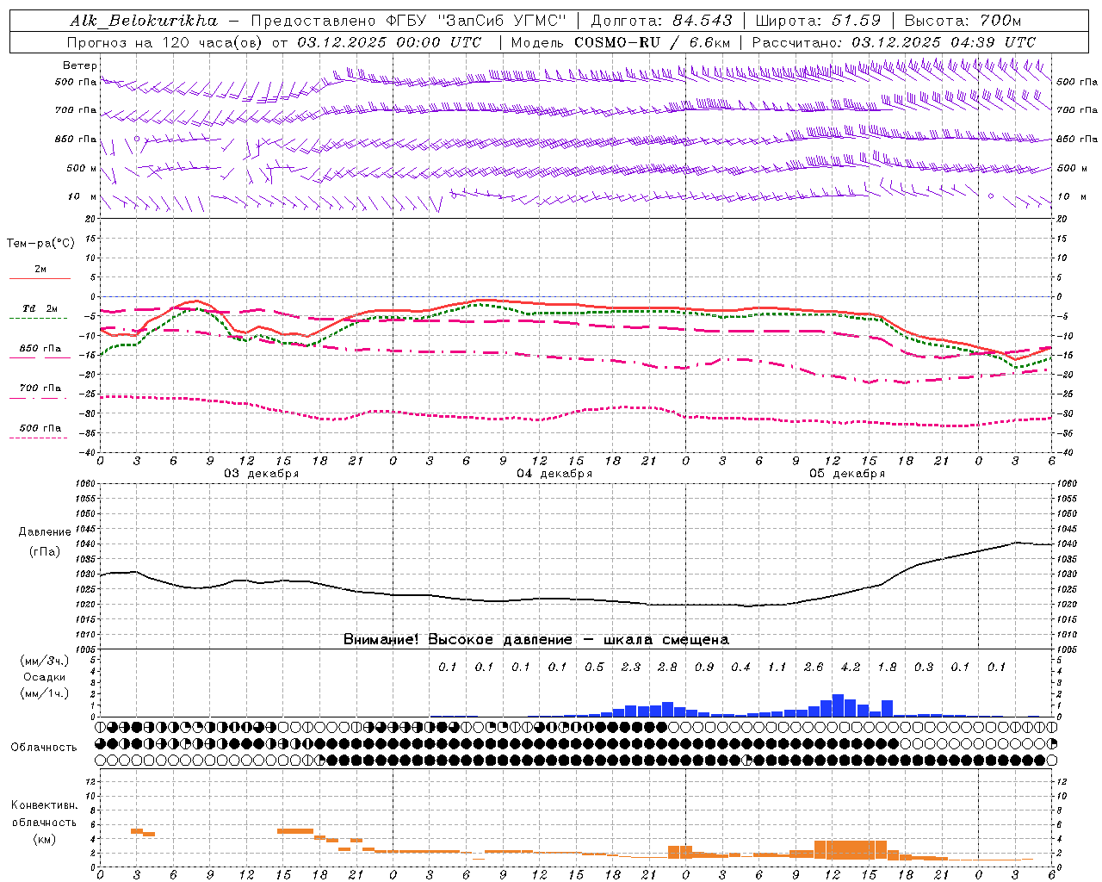The width and height of the screenshot is (1102, 882).
Task: Click the calculated time 03.12.2025 04:39 UTC
Action: click(944, 42)
